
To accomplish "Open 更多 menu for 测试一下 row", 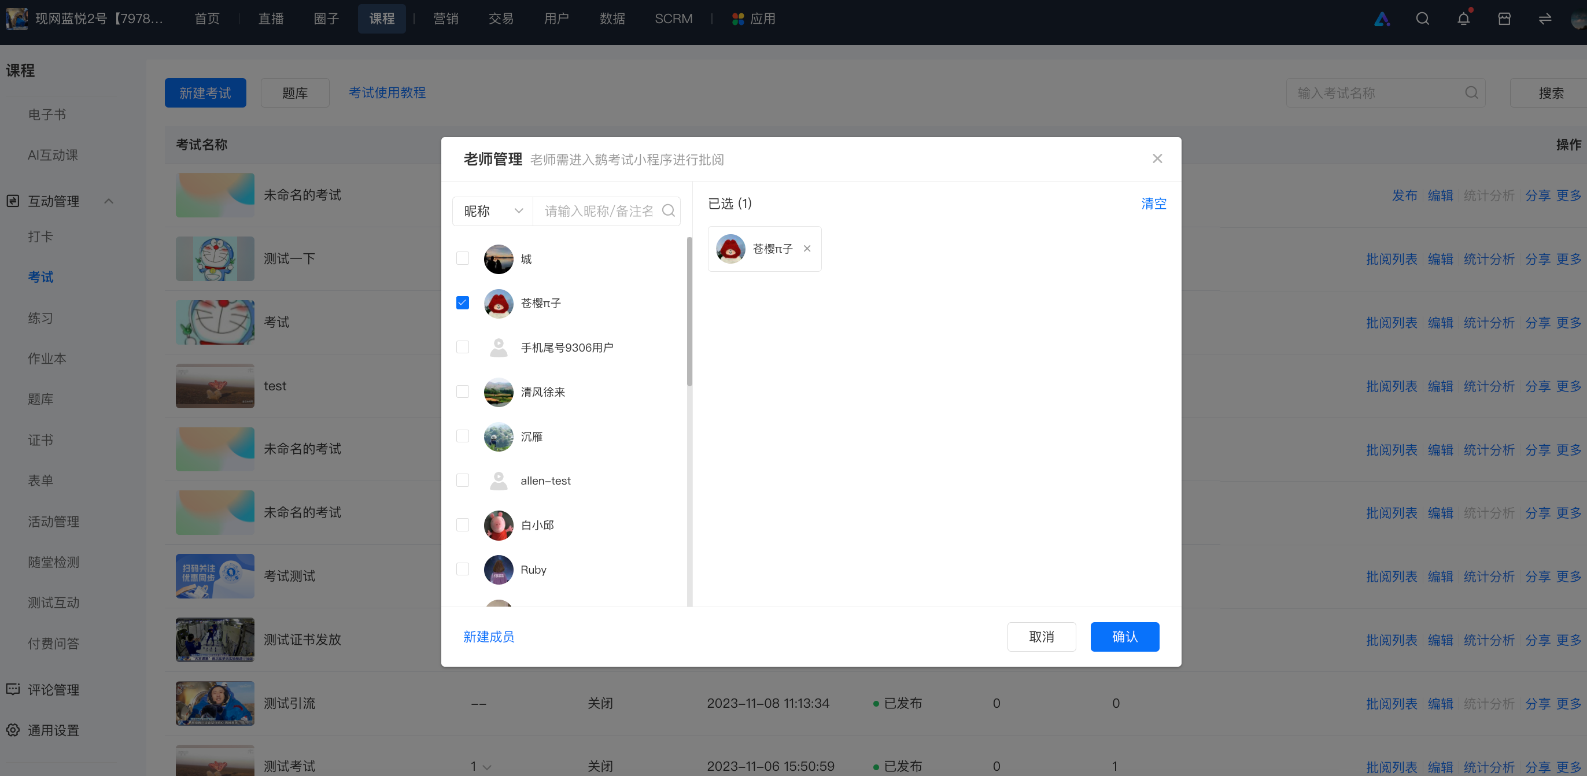I will click(1568, 259).
